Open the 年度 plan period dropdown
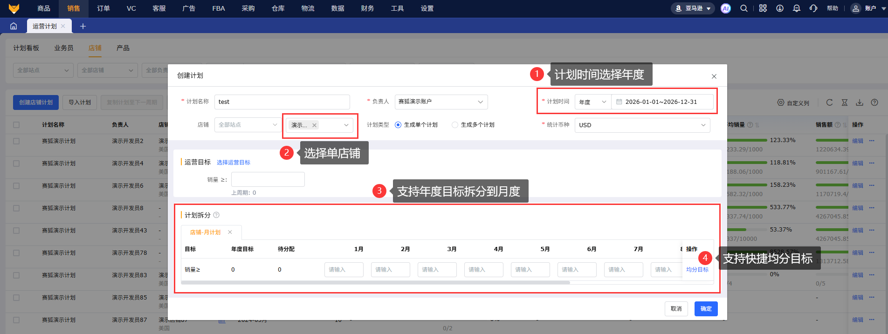 click(592, 102)
